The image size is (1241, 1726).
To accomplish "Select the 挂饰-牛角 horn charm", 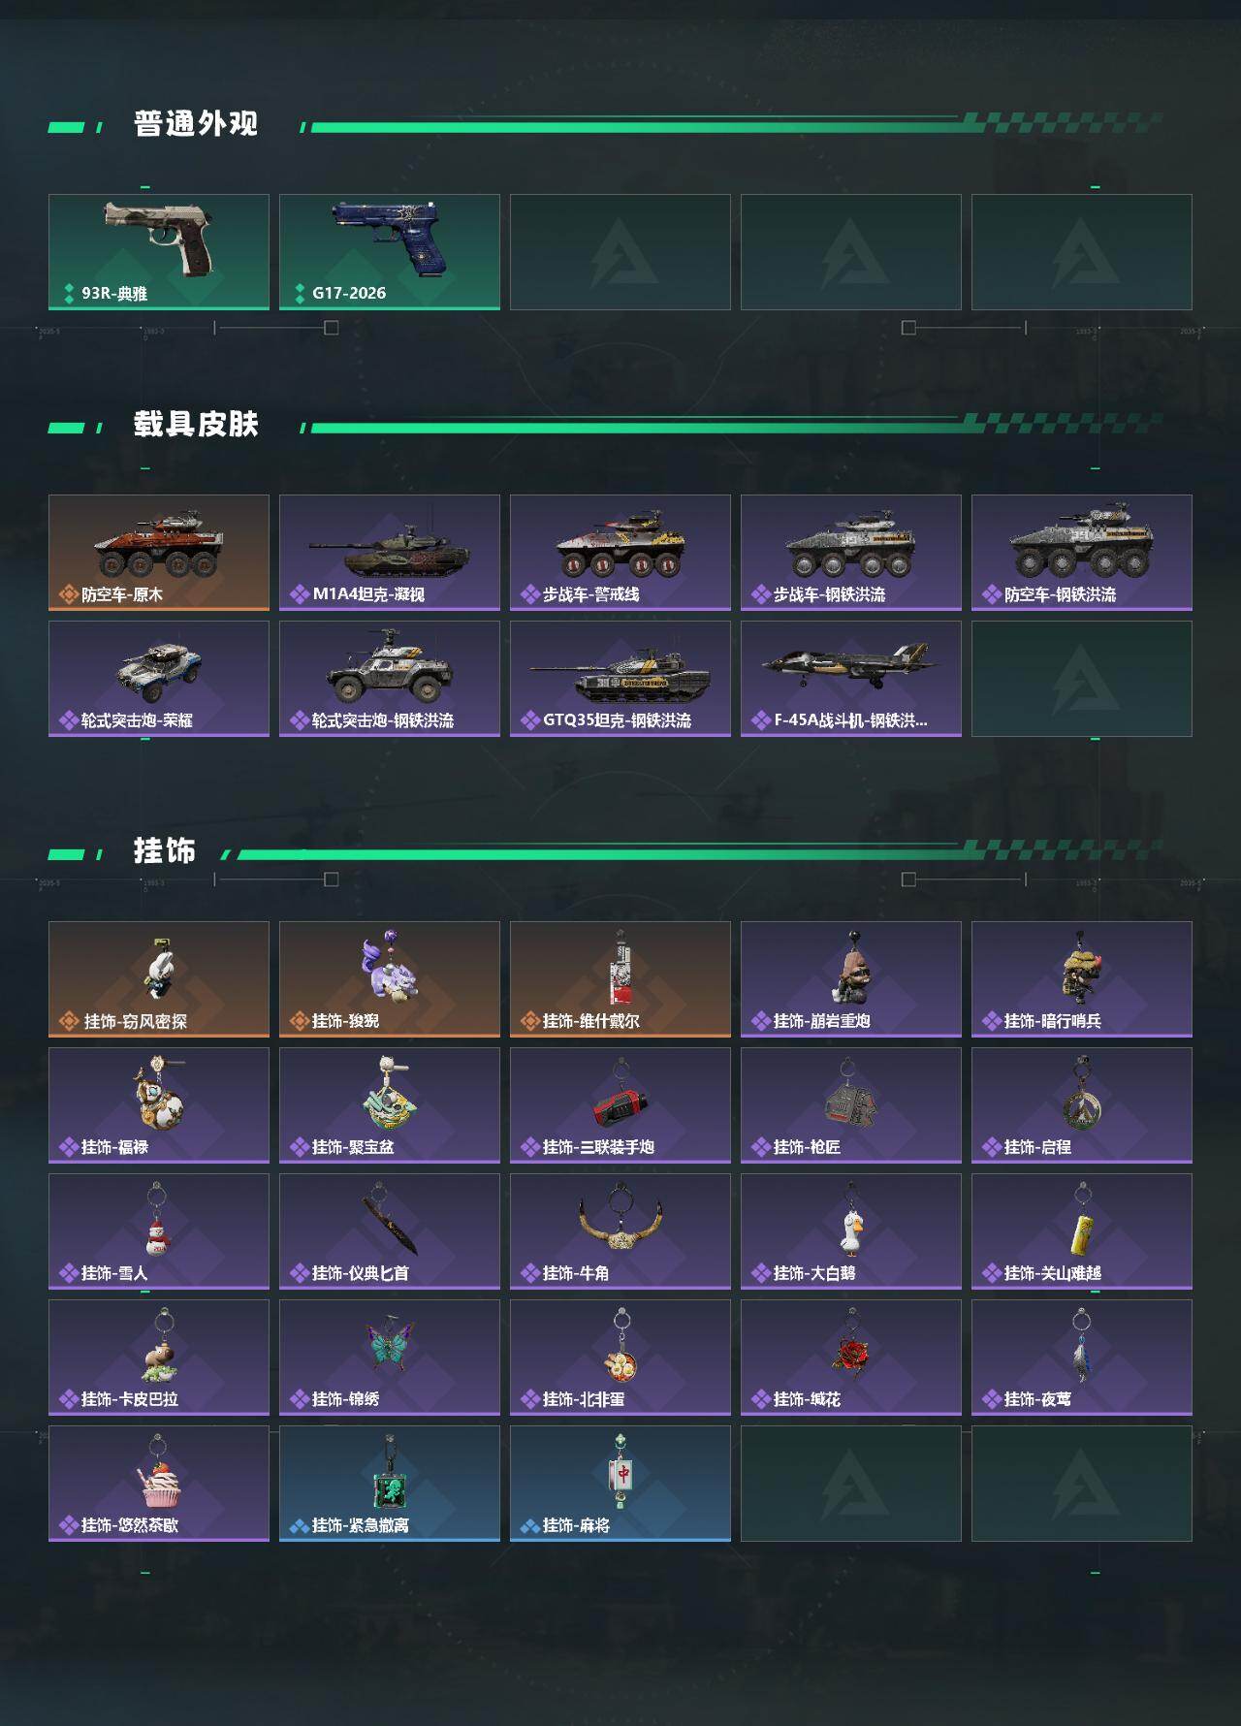I will [620, 1231].
